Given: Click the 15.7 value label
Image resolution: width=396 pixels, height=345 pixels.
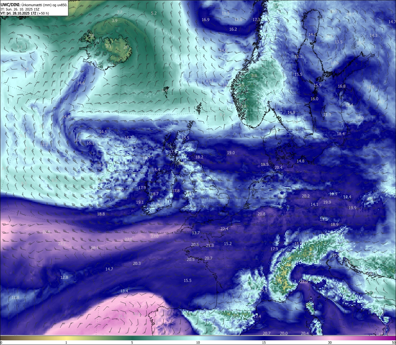Looking at the screenshot, I should tap(128, 138).
